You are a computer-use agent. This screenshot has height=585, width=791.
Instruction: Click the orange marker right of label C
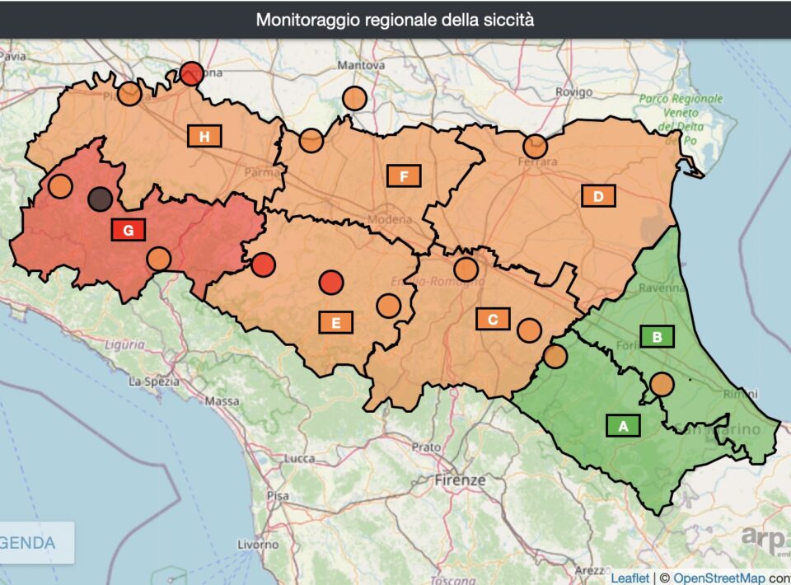[x=529, y=330]
